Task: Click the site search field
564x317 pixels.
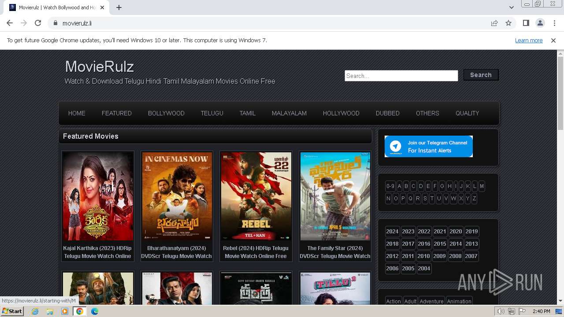Action: coord(401,76)
